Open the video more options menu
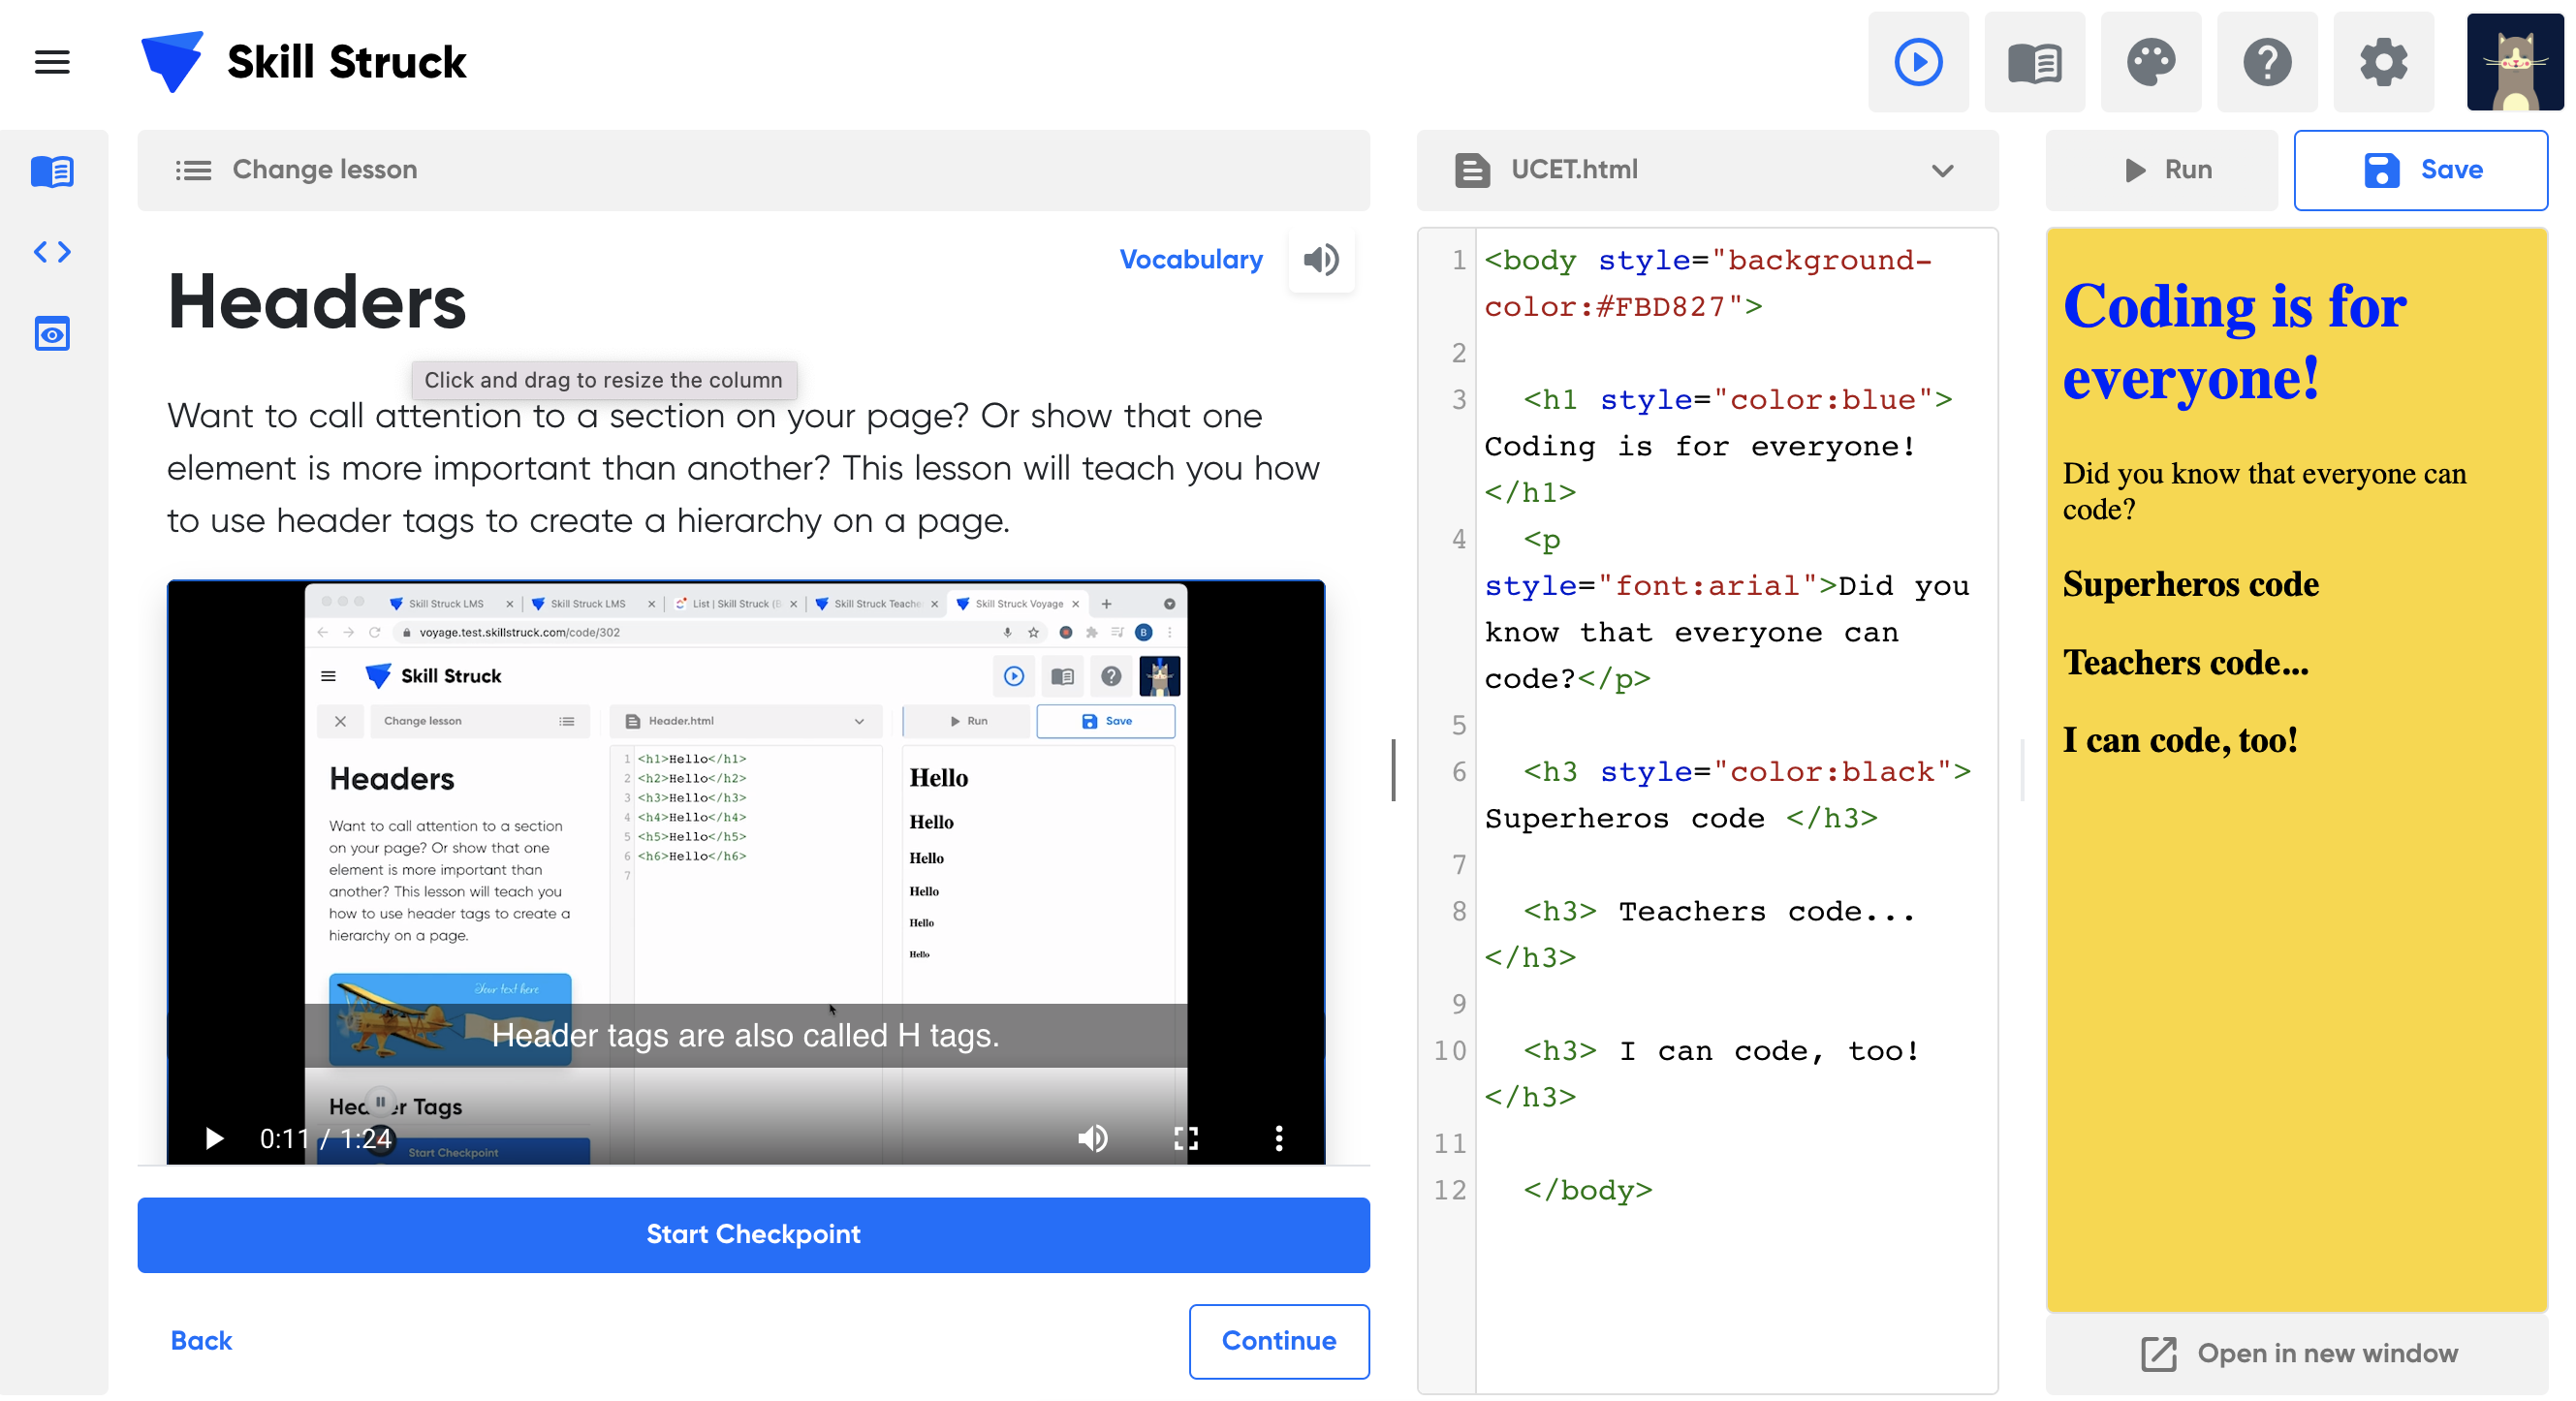This screenshot has height=1401, width=2576. pyautogui.click(x=1278, y=1138)
